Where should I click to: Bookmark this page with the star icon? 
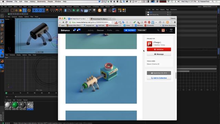pyautogui.click(x=112, y=22)
